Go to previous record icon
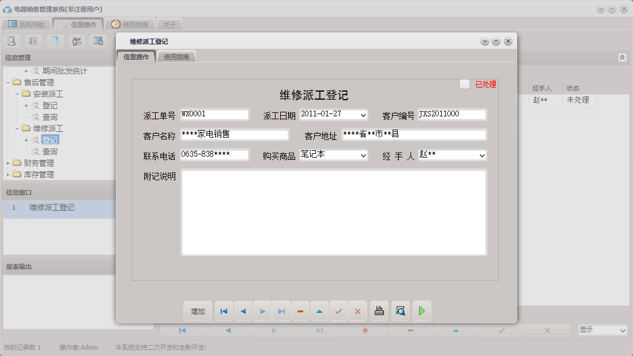The image size is (633, 356). point(243,310)
